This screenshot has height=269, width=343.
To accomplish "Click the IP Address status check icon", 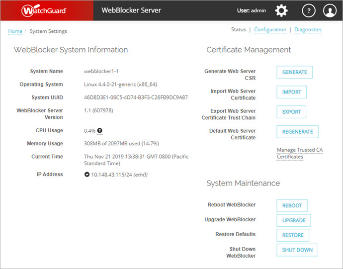I will coord(87,175).
